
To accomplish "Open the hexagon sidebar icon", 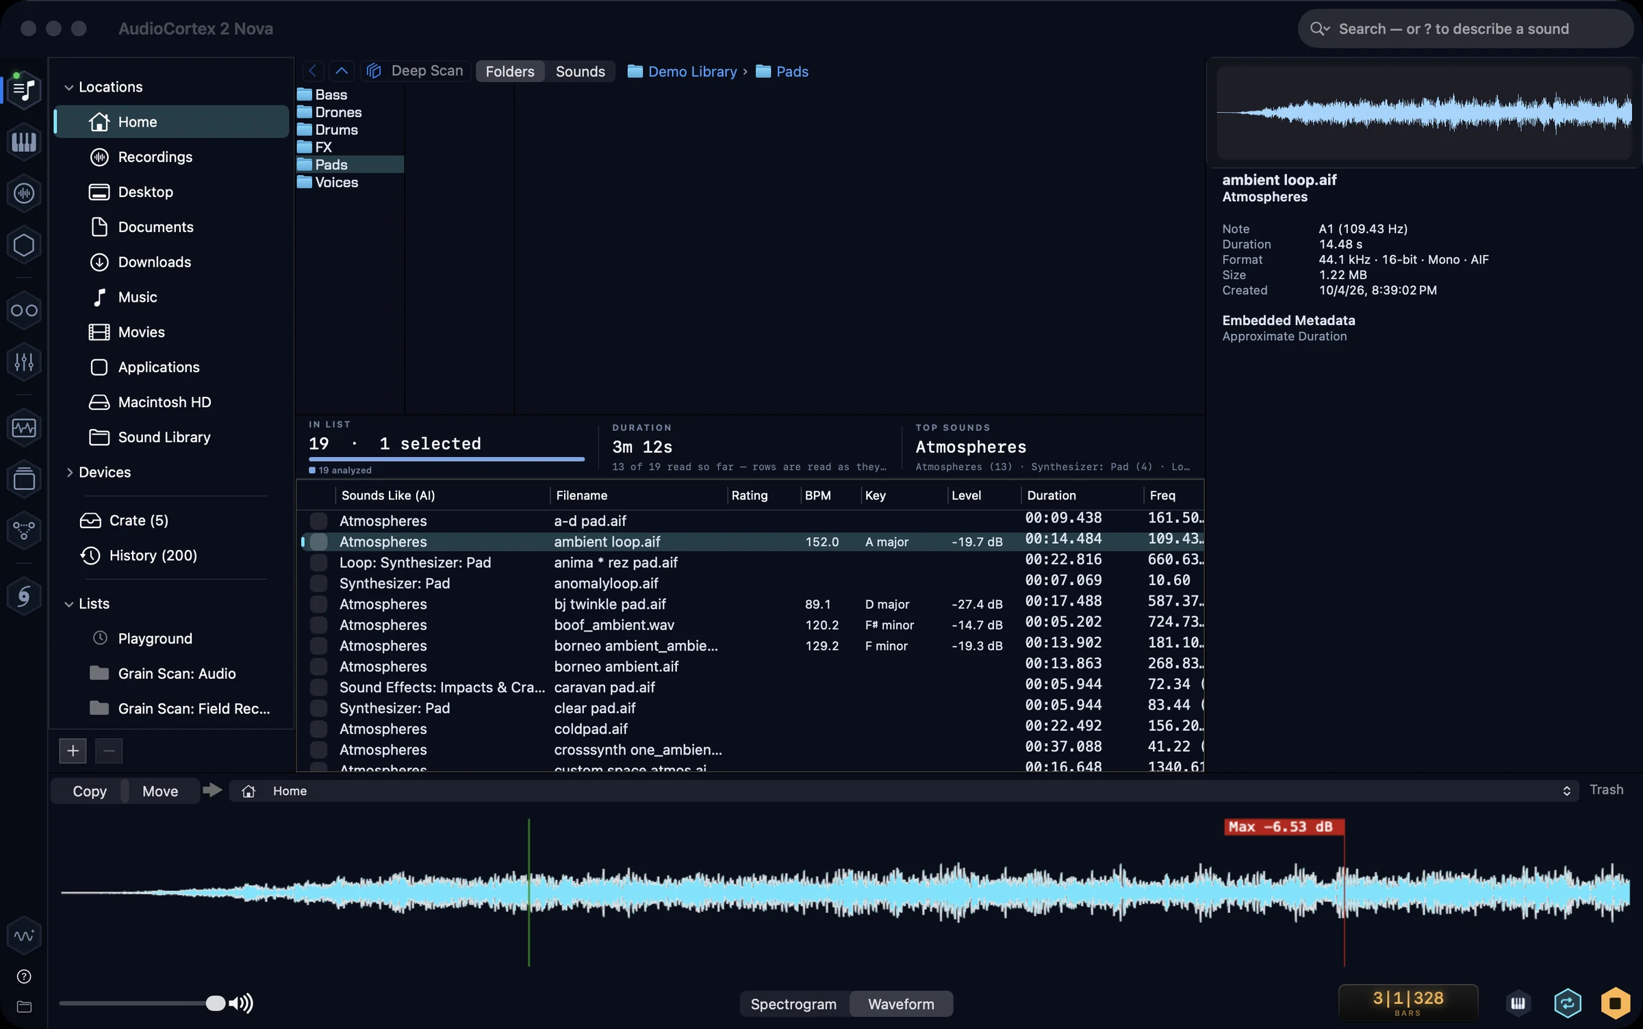I will (24, 245).
